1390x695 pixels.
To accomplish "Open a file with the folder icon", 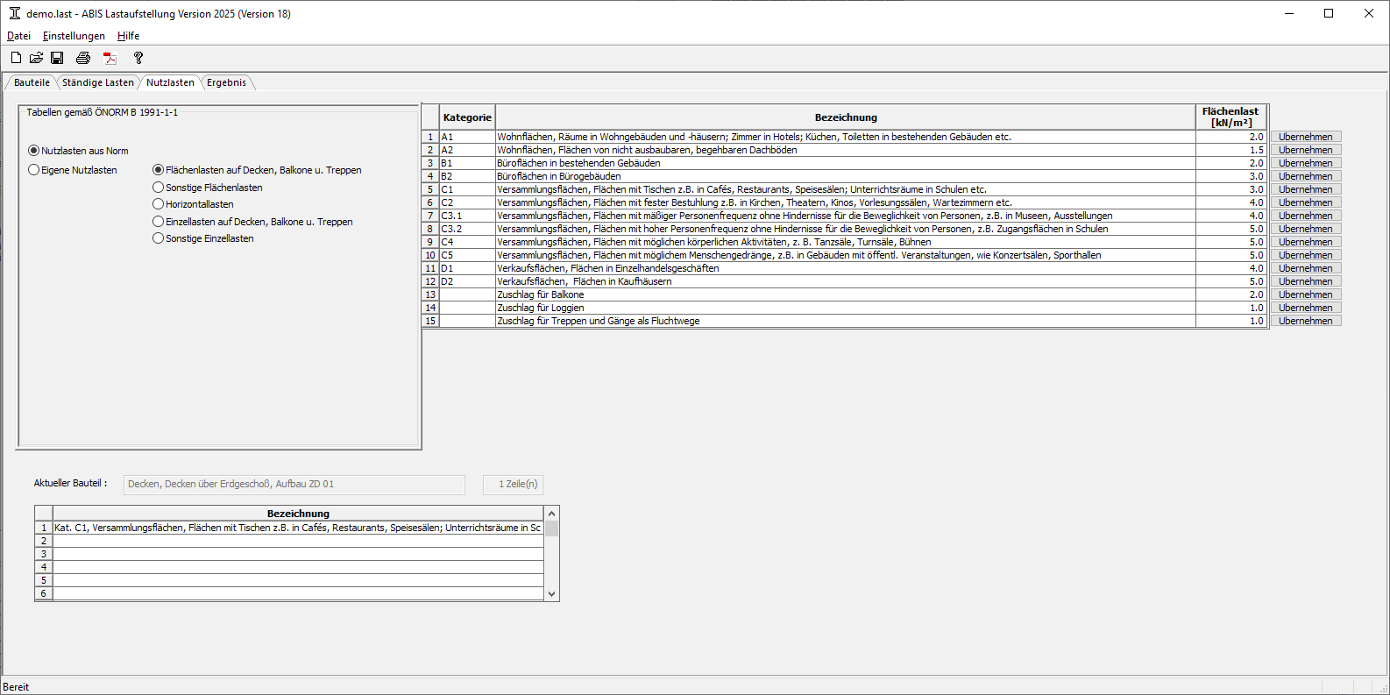I will pyautogui.click(x=36, y=58).
